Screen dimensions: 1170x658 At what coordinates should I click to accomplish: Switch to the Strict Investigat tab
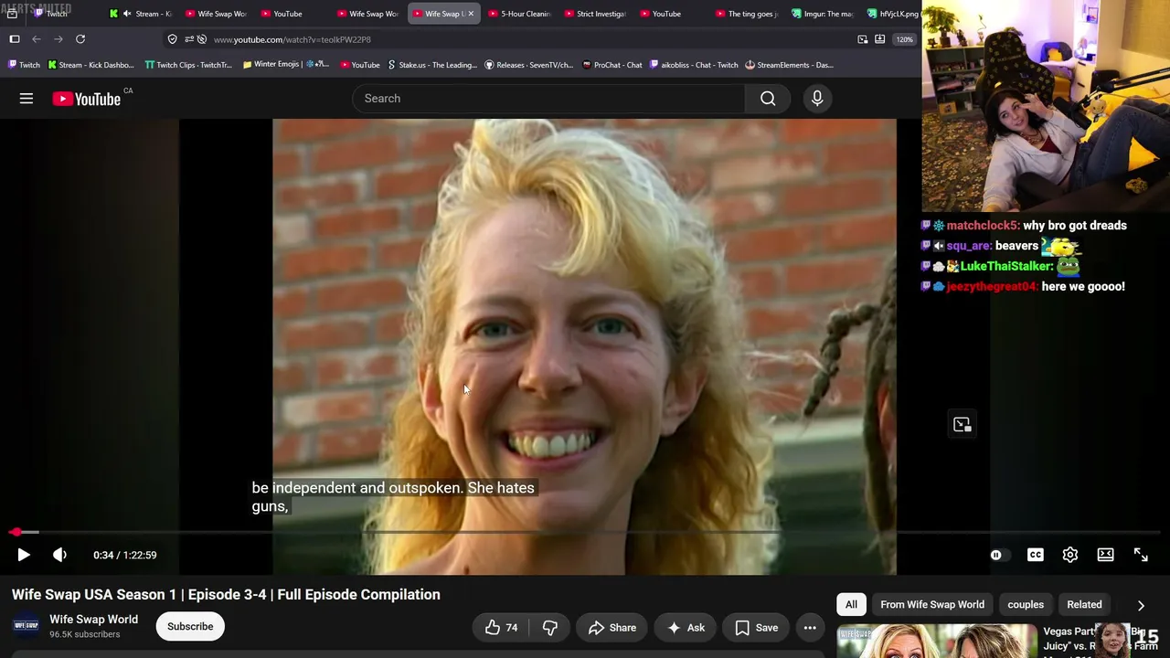[x=594, y=14]
